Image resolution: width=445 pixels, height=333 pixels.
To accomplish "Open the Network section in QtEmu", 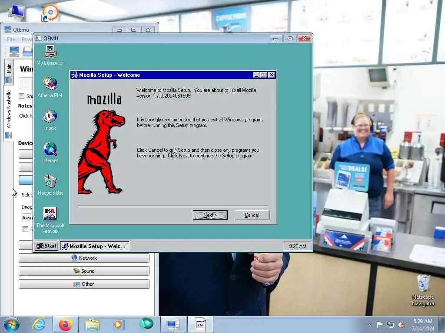I will pos(84,258).
